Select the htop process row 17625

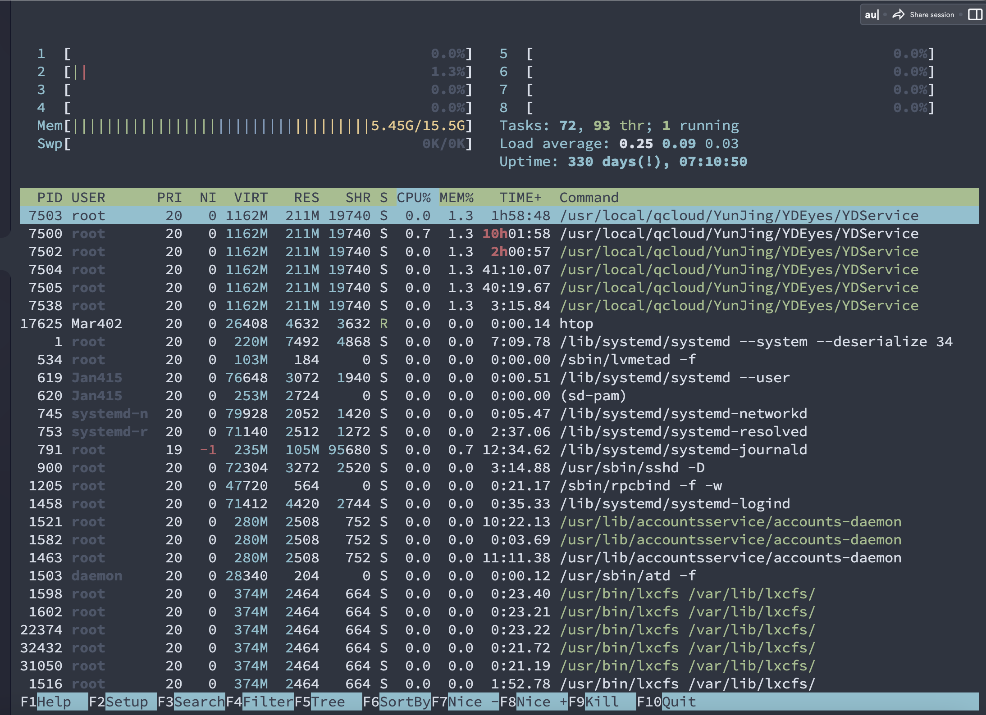point(499,323)
